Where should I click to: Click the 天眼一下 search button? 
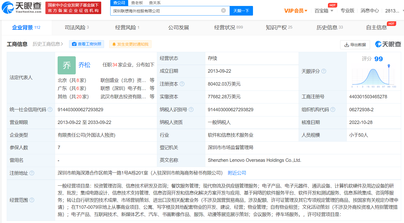coord(241,11)
